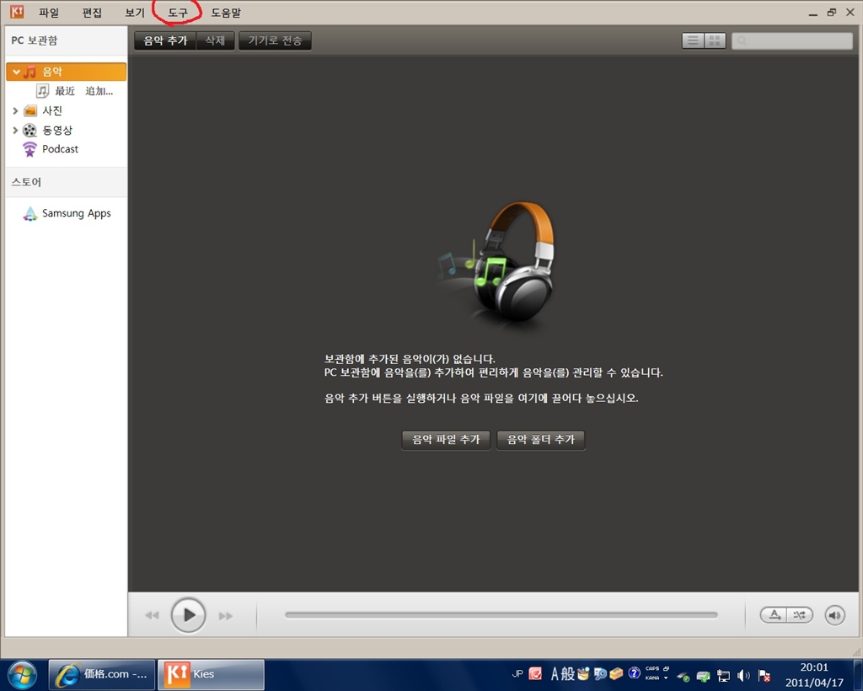Click the next track forward icon
This screenshot has height=691, width=863.
pos(226,616)
